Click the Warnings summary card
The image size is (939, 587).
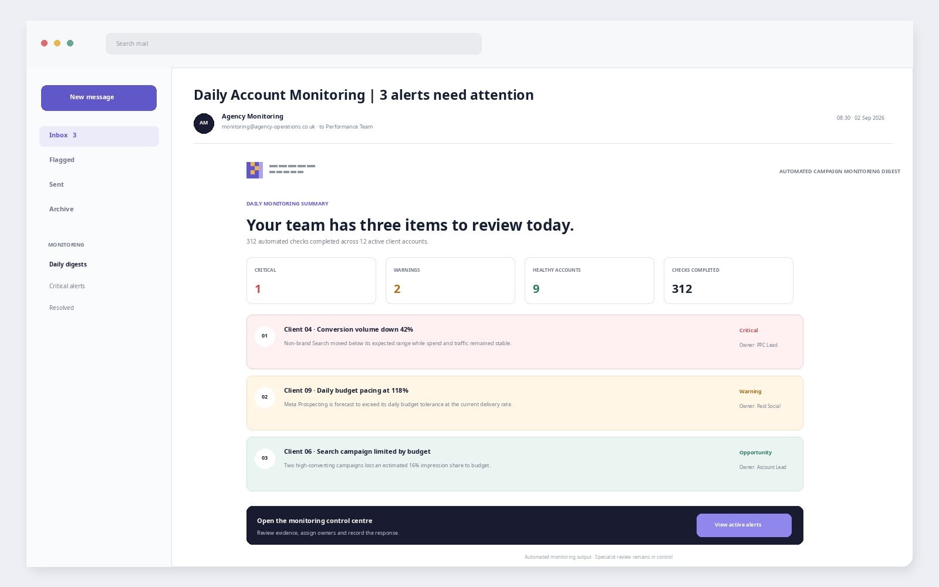(450, 281)
